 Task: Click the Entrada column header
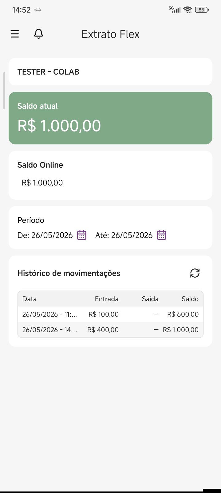click(x=107, y=299)
